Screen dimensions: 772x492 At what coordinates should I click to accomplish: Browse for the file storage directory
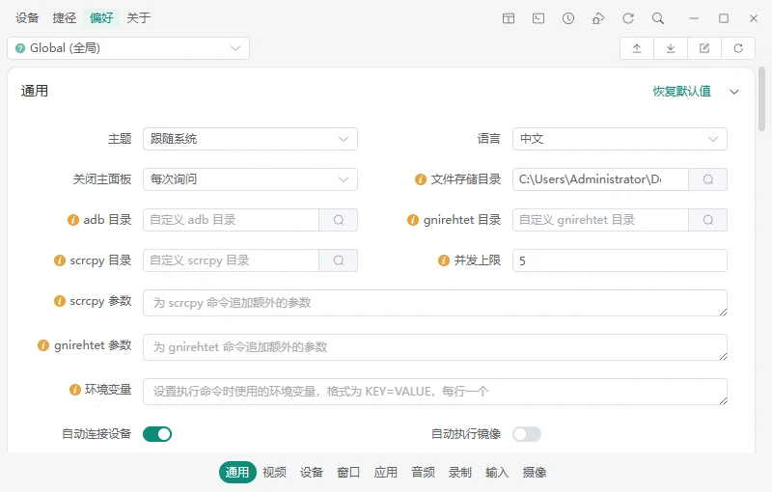[x=708, y=179]
